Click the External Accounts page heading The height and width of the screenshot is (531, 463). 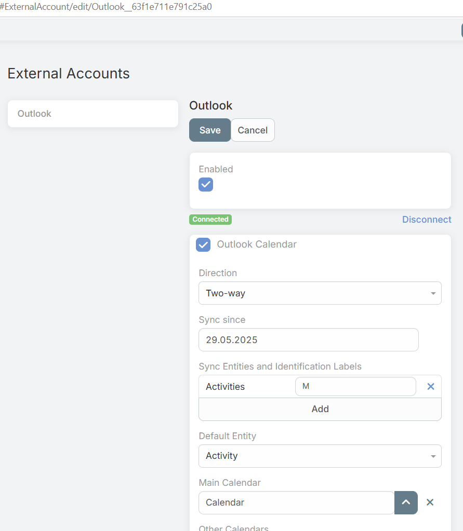point(69,74)
